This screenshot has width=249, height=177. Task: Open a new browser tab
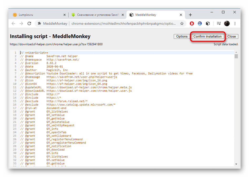click(x=190, y=15)
